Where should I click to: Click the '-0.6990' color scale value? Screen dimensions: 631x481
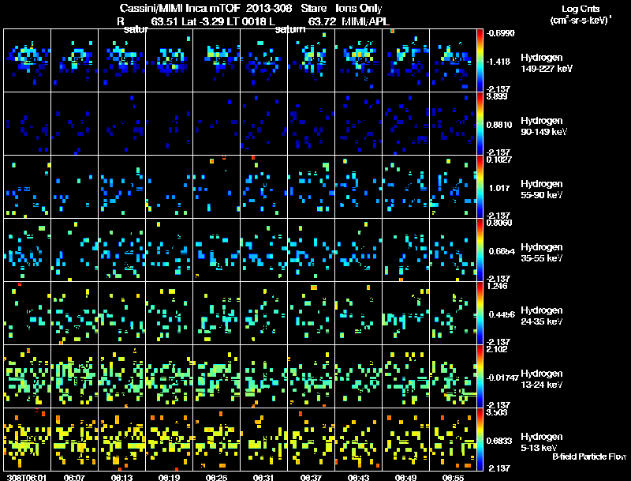tap(500, 33)
